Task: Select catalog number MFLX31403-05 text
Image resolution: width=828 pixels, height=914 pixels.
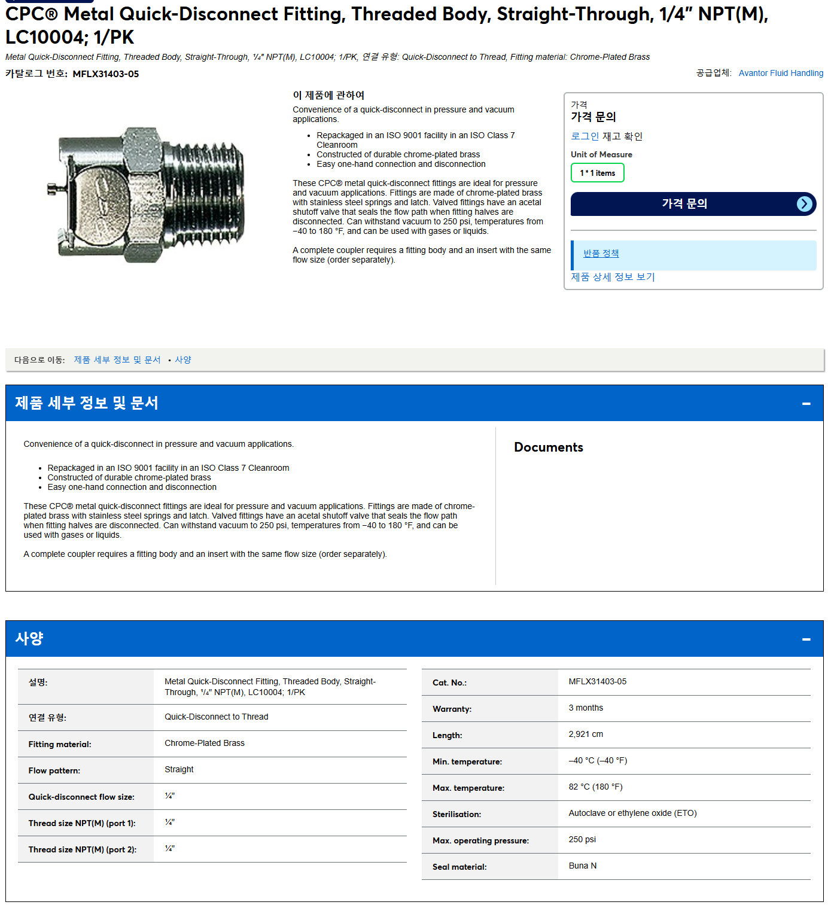Action: pyautogui.click(x=105, y=74)
